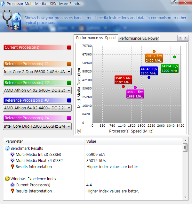Open the help question mark button
192x204 pixels.
(x=175, y=2)
